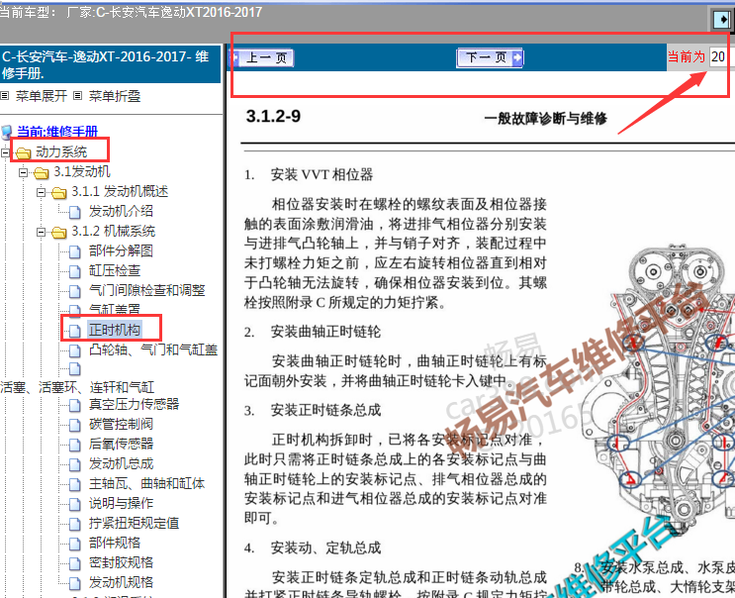735x598 pixels.
Task: Open the 气缸盖罩 page
Action: 115,309
